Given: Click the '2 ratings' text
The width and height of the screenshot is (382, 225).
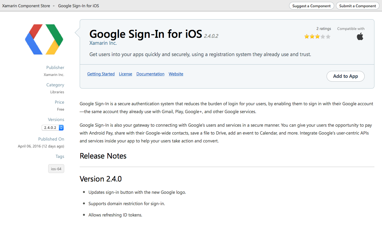Looking at the screenshot, I should click(324, 29).
